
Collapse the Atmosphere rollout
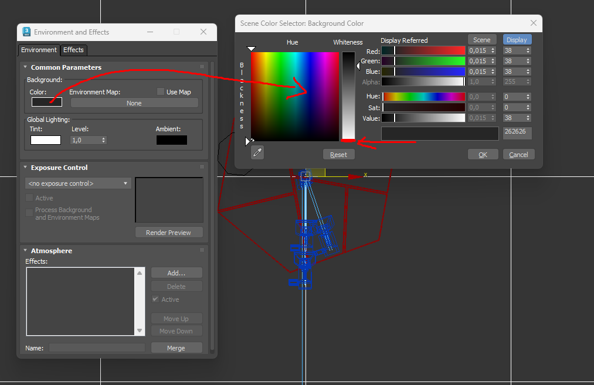pyautogui.click(x=25, y=250)
